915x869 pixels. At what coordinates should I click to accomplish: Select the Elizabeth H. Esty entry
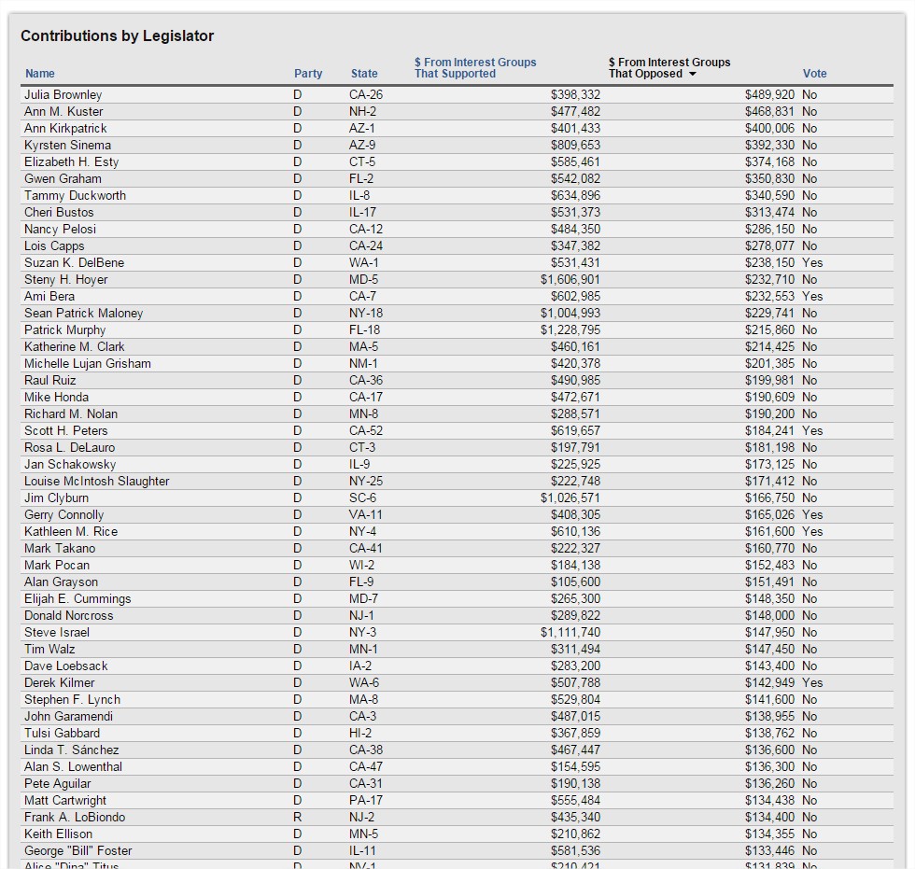(71, 161)
